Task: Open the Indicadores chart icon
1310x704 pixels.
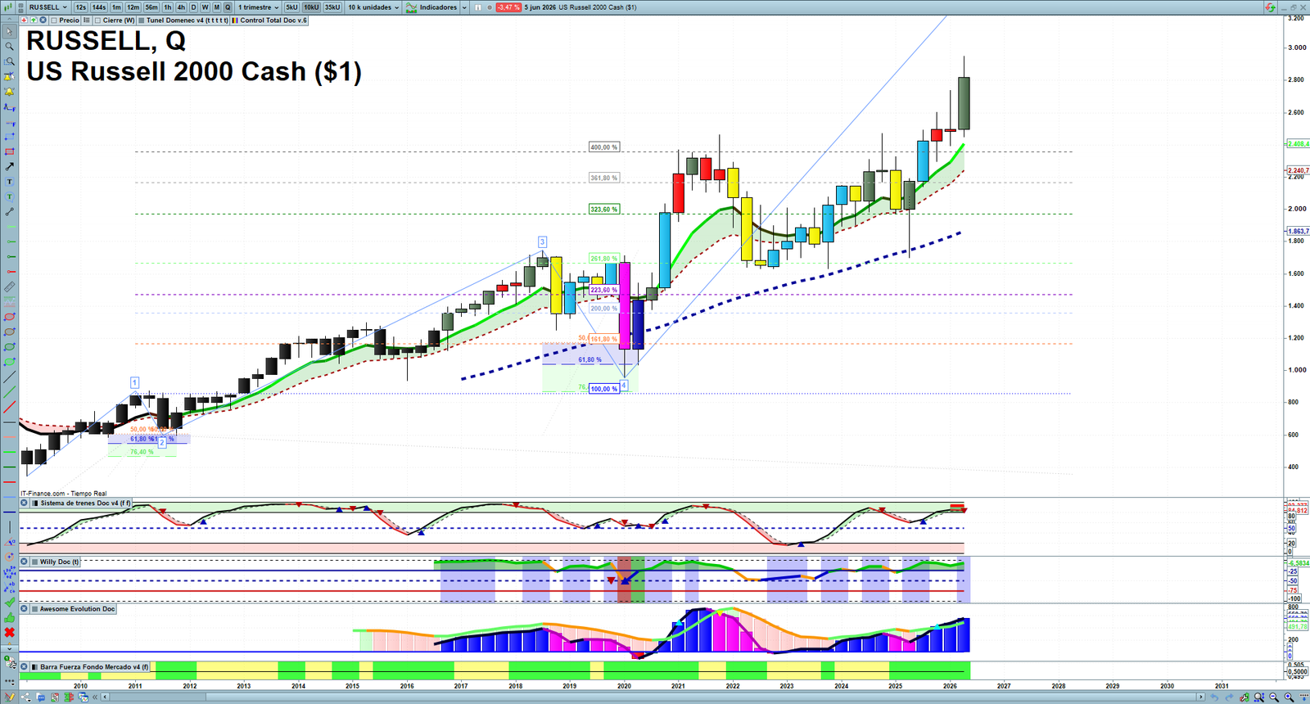Action: [x=412, y=7]
